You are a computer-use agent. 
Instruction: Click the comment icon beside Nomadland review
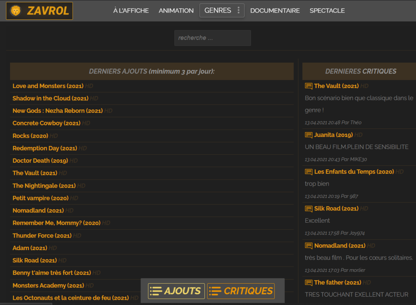(x=309, y=246)
